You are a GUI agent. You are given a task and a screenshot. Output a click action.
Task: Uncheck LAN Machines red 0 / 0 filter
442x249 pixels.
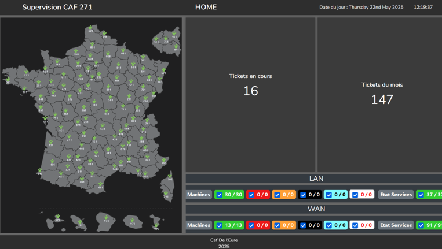pos(251,195)
